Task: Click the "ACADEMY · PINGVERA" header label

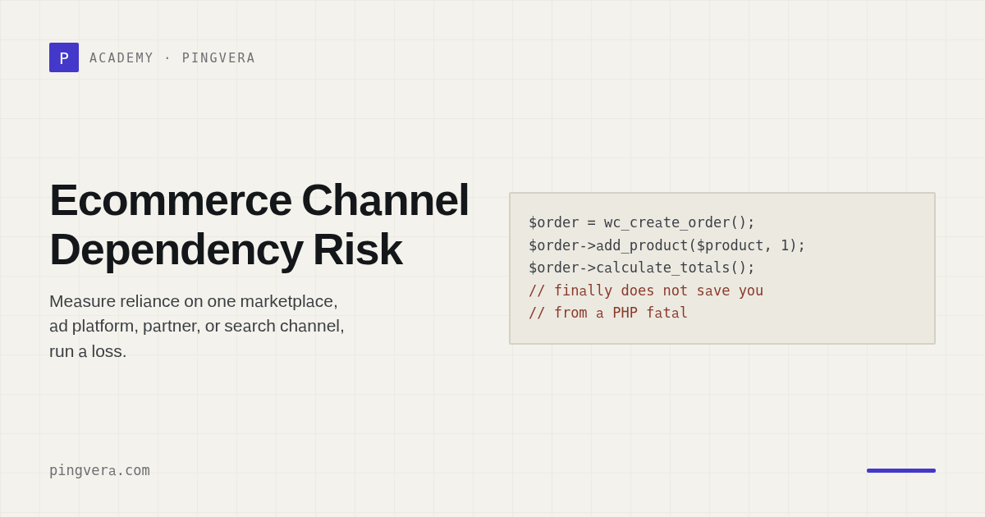Action: [172, 58]
